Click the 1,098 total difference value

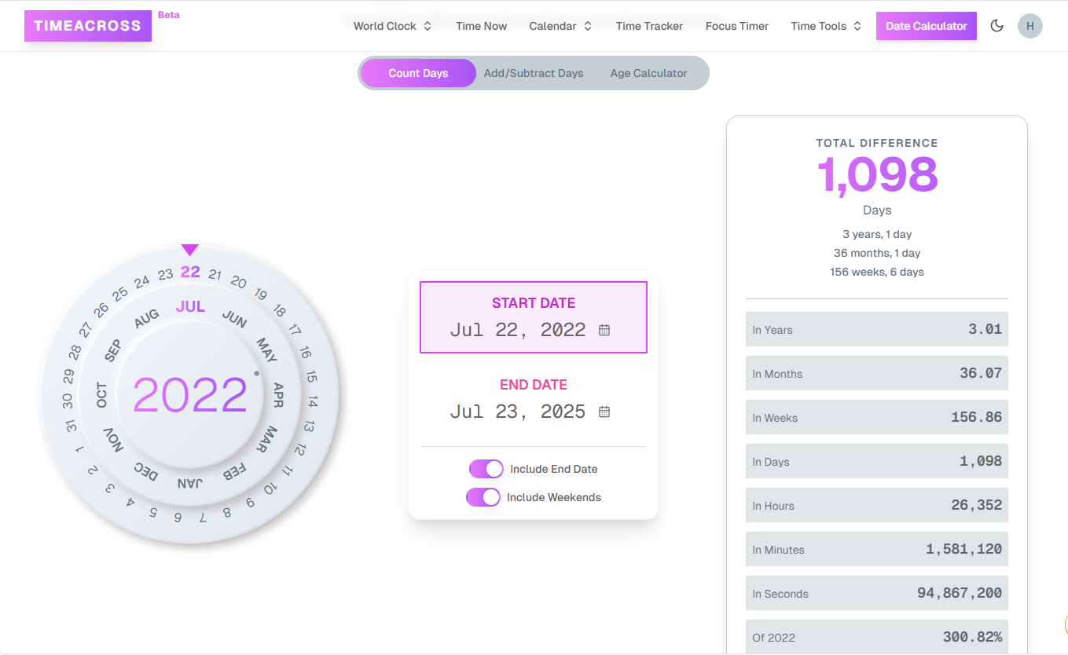point(877,174)
